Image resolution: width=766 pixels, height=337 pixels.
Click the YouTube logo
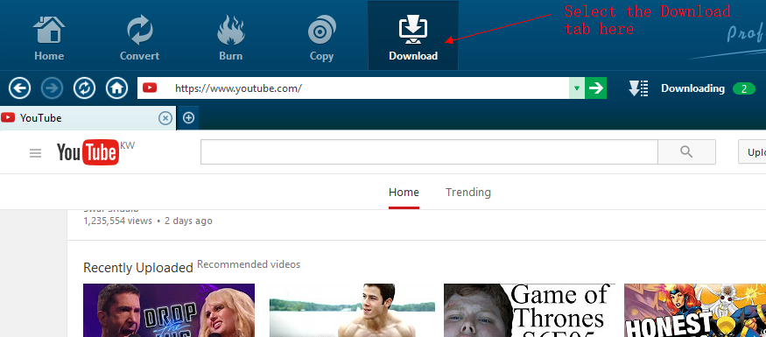tap(88, 152)
